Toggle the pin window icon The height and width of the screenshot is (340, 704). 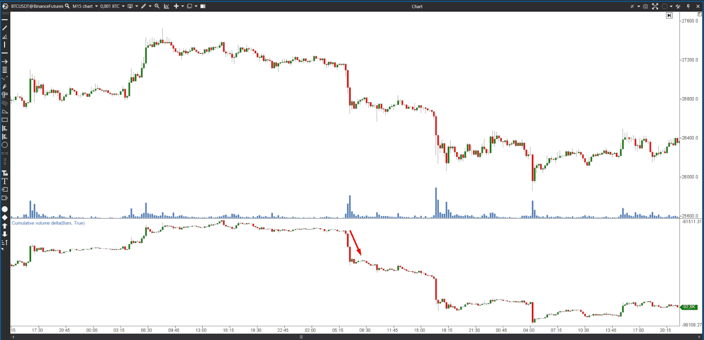688,6
